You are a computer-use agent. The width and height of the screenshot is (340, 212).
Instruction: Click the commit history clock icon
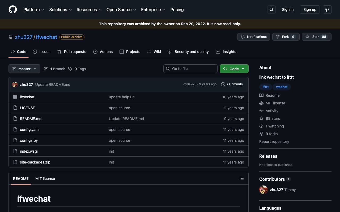tap(223, 84)
